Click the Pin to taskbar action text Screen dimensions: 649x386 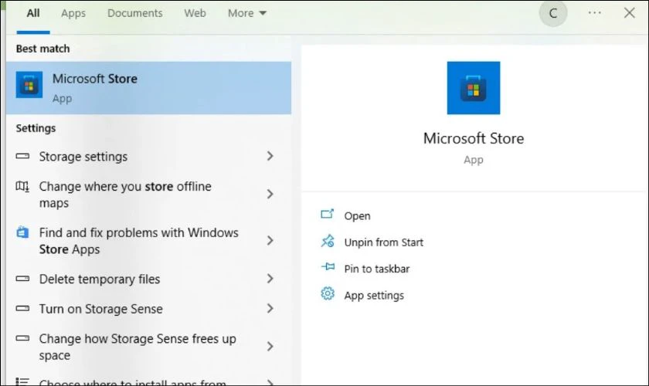point(377,269)
